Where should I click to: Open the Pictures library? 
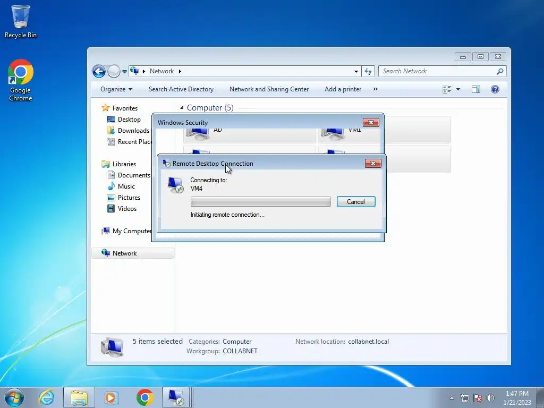(x=129, y=198)
